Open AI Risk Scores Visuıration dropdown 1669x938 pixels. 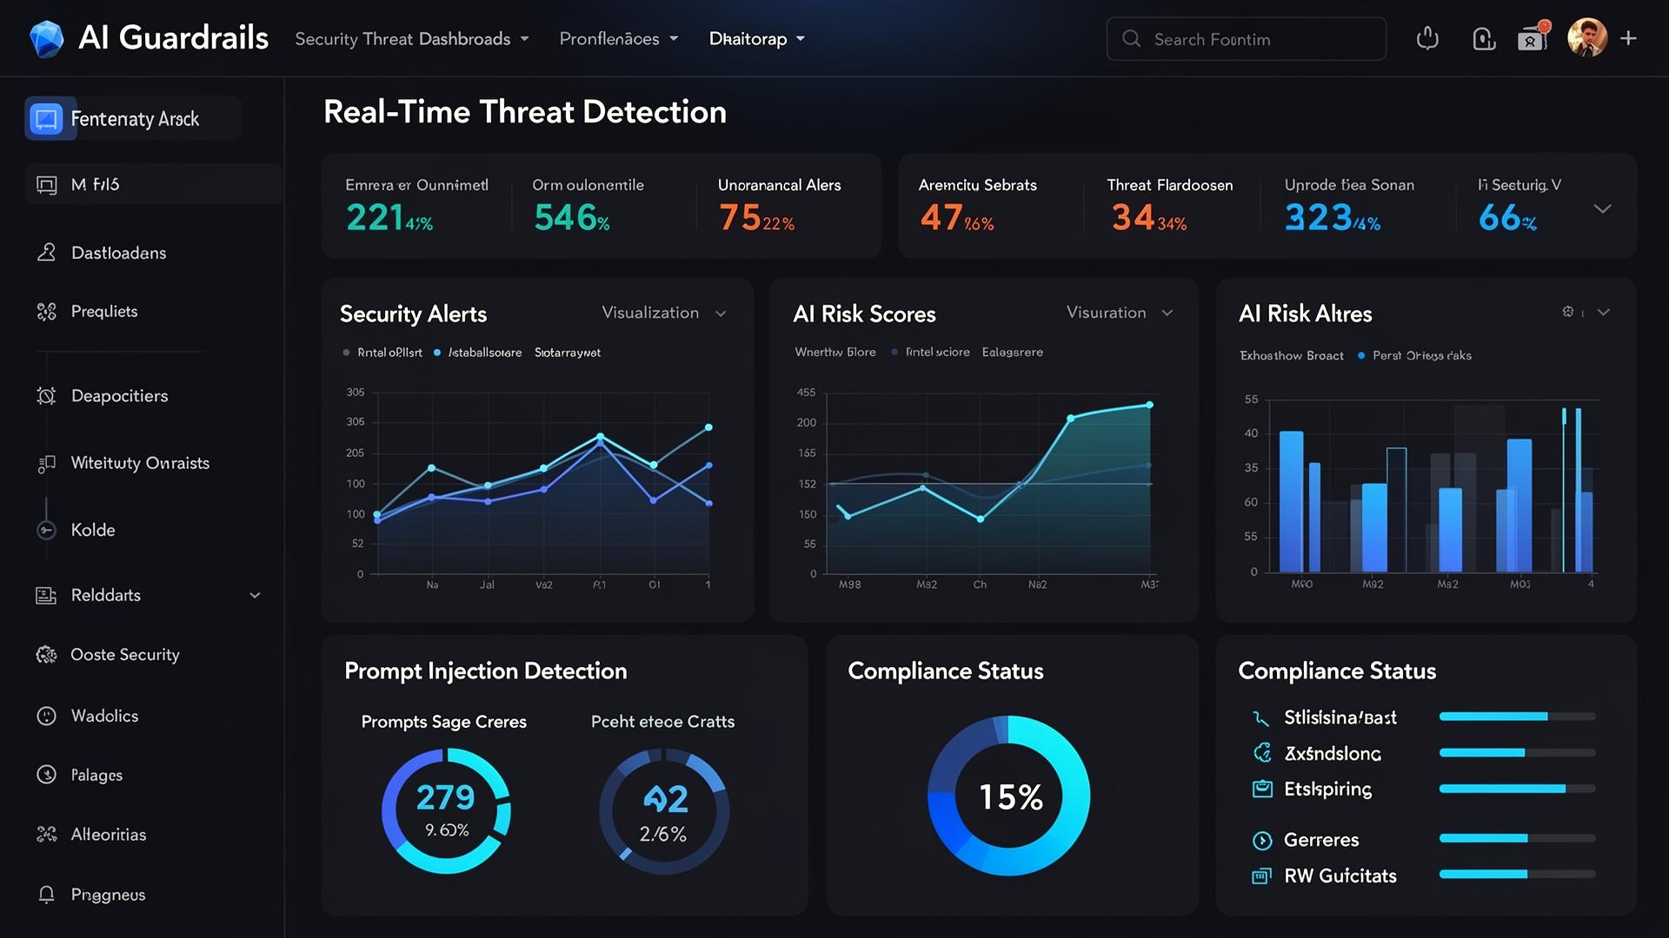(x=1120, y=313)
